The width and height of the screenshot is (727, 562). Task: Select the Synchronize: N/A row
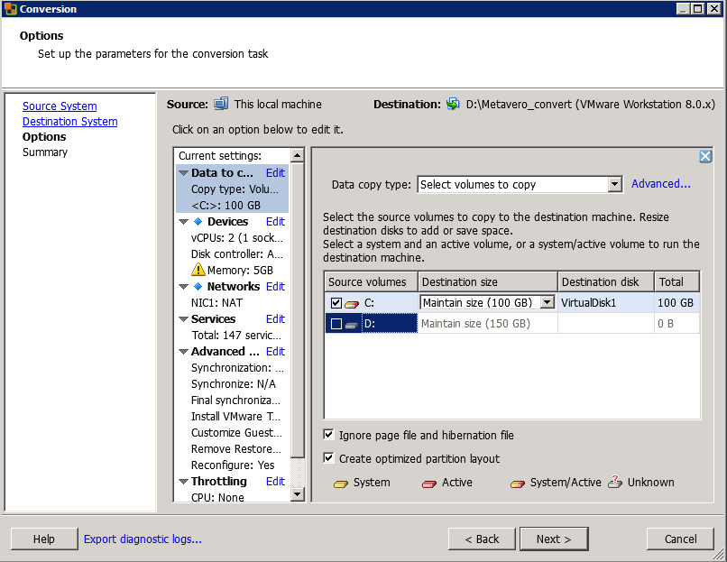tap(232, 383)
